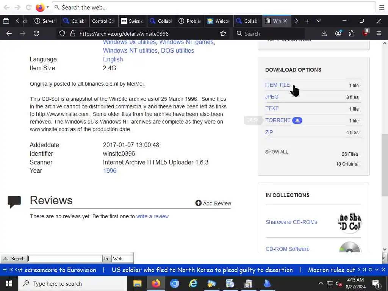The width and height of the screenshot is (388, 291).
Task: Open the Windows Start menu
Action: coord(9,283)
